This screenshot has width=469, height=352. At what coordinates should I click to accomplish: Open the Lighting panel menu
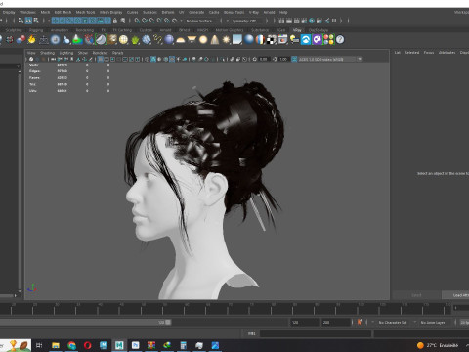click(66, 53)
